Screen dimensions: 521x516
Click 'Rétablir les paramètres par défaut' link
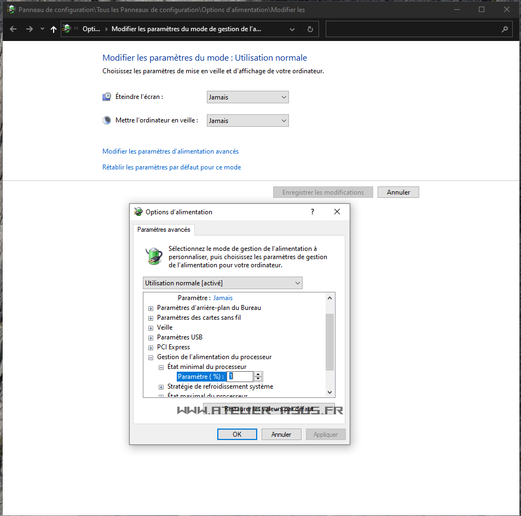[x=171, y=167]
